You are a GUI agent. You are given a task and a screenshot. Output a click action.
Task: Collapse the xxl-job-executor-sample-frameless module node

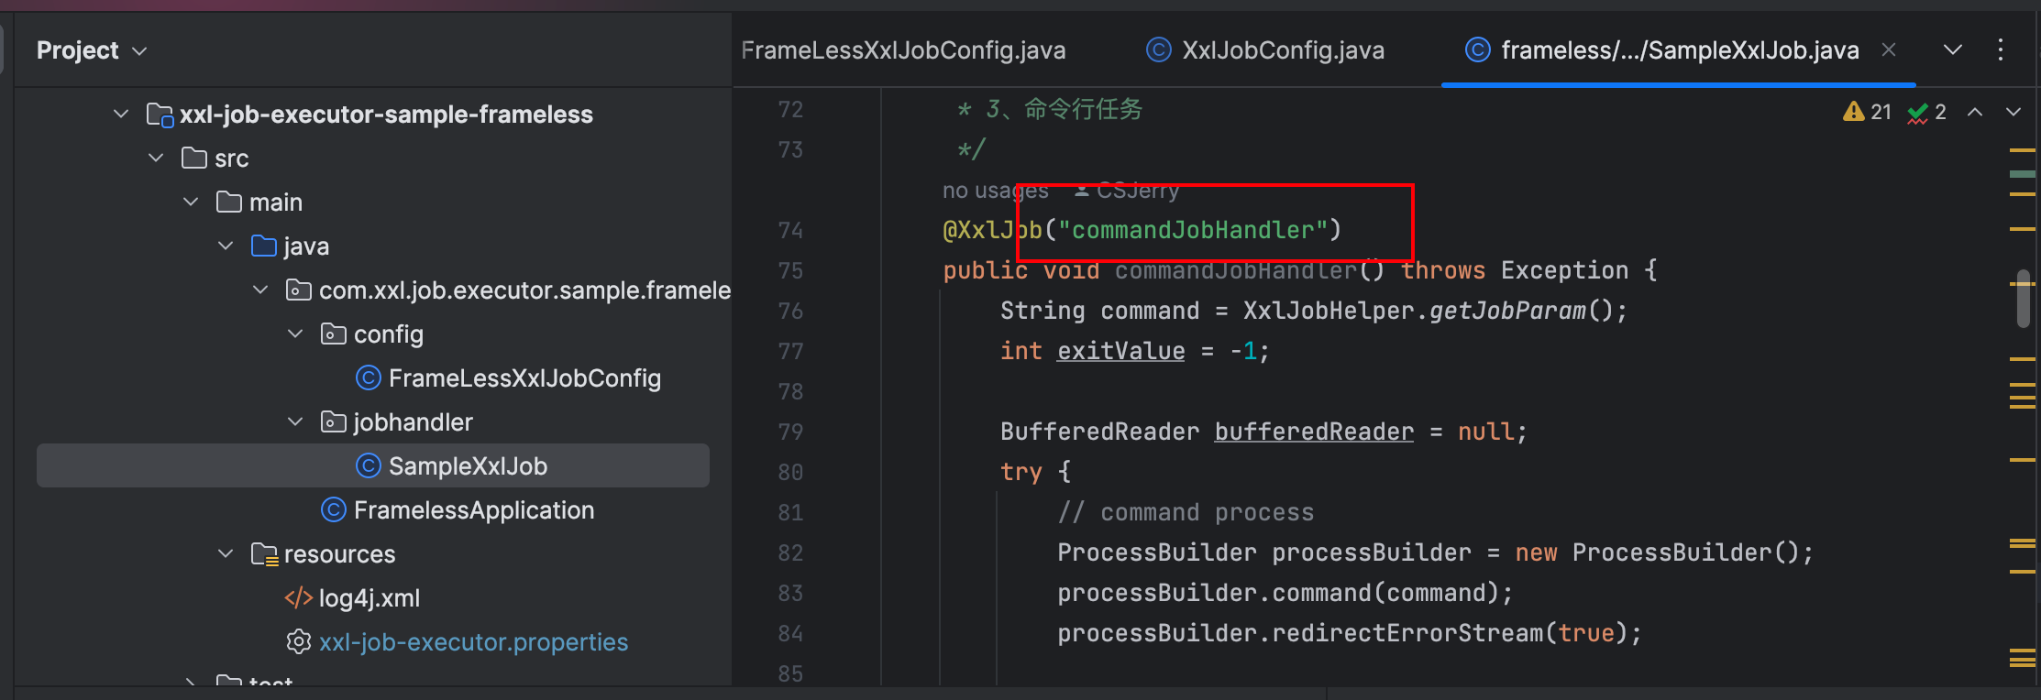121,114
